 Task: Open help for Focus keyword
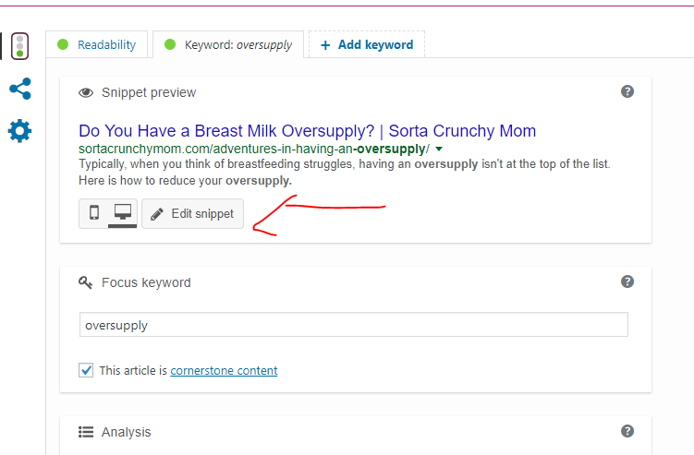627,281
